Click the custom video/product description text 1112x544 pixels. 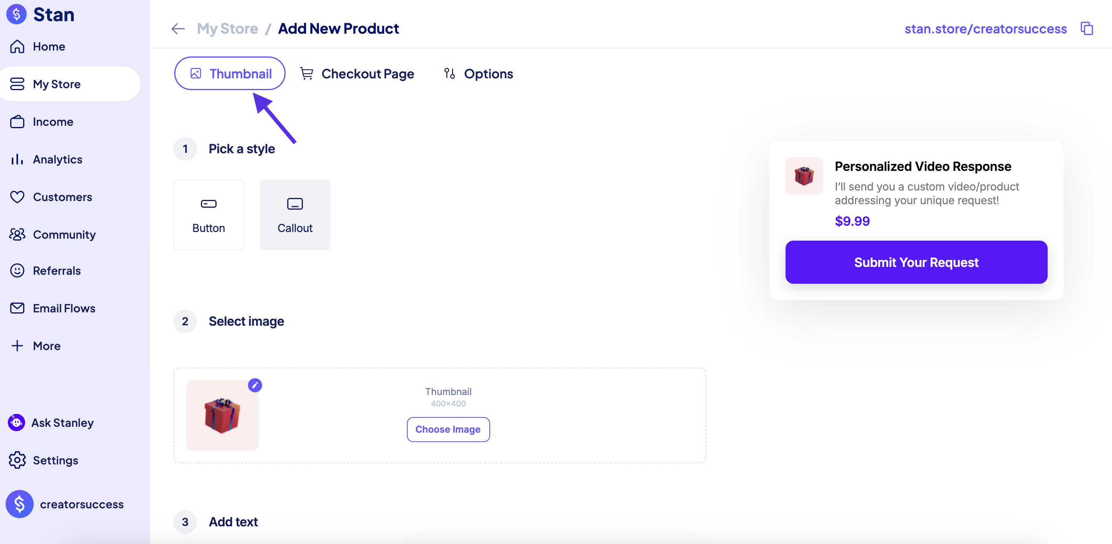tap(927, 193)
